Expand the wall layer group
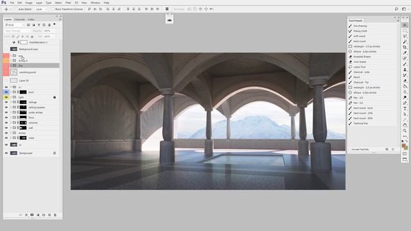This screenshot has height=231, width=411. 11,128
